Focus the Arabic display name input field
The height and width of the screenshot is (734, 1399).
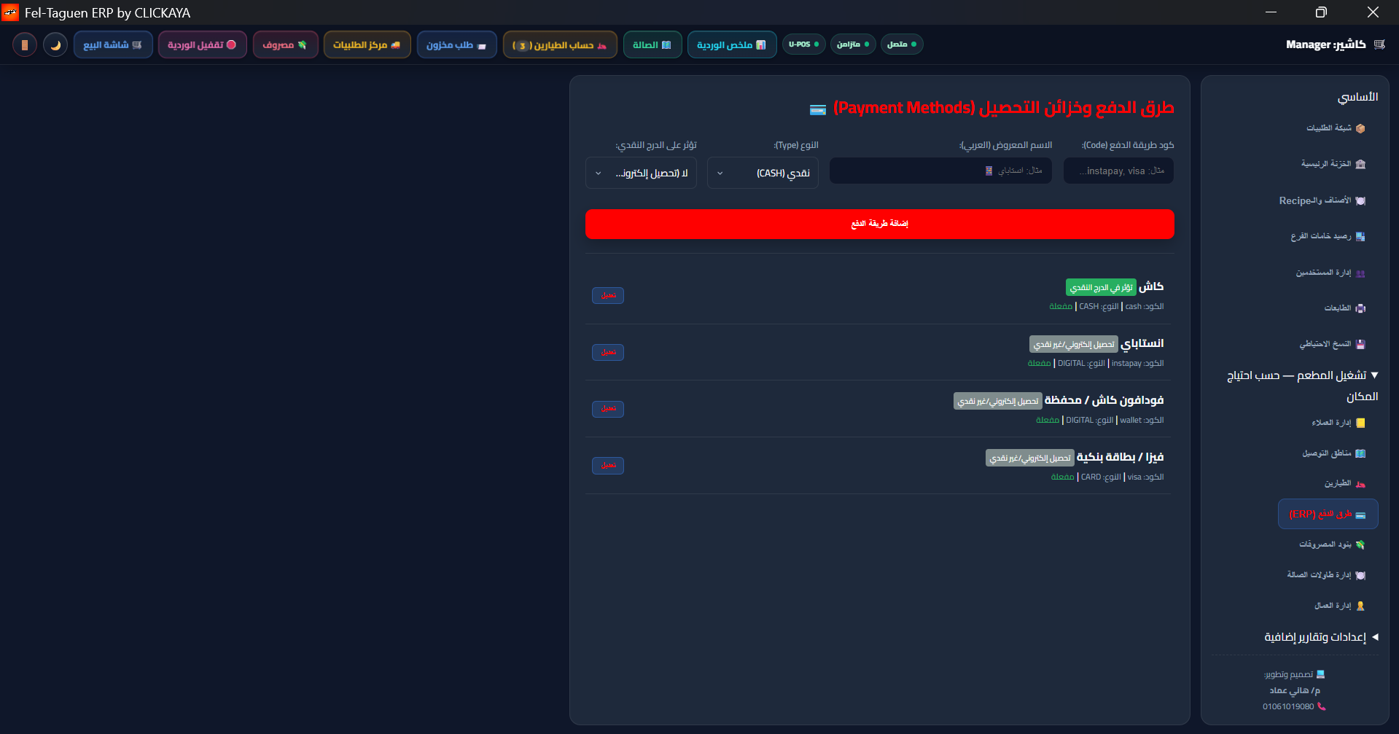940,171
